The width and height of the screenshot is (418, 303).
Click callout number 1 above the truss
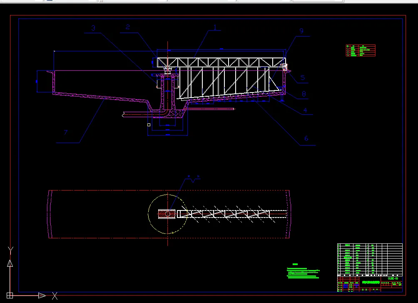pos(215,27)
